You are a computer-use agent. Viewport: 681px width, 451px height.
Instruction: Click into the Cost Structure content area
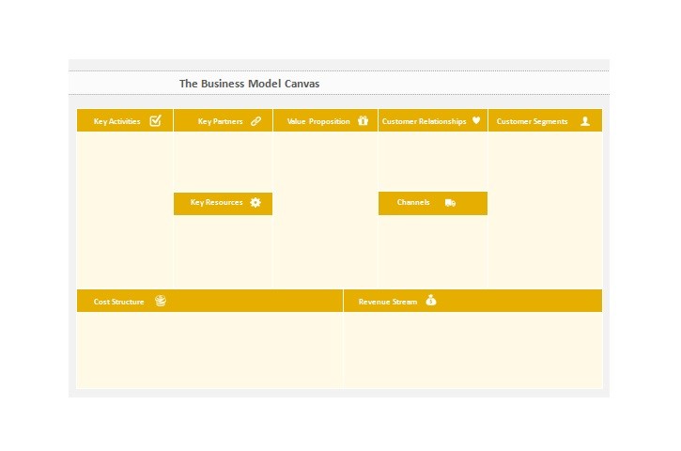pyautogui.click(x=209, y=350)
